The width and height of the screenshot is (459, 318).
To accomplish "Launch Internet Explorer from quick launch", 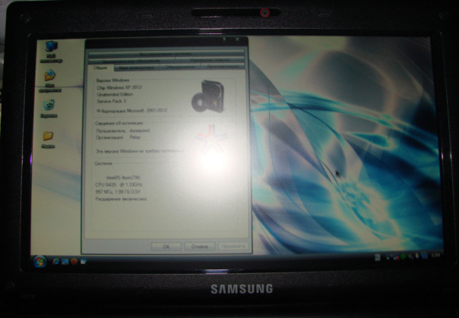I will pyautogui.click(x=55, y=261).
